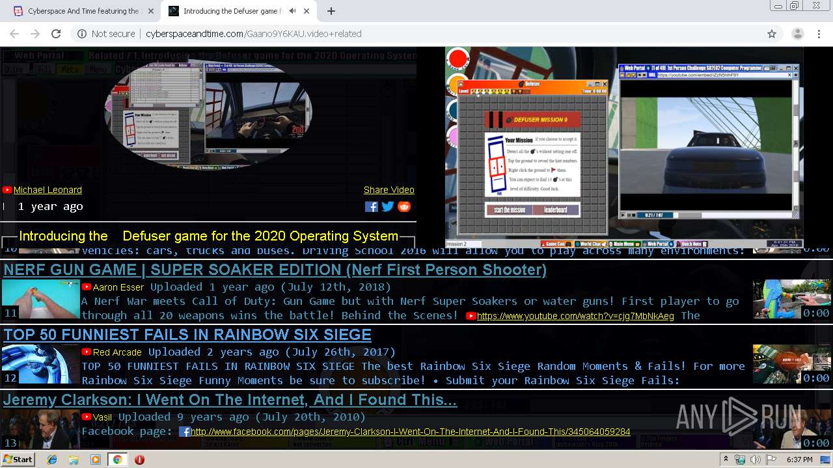
Task: Go forward to the next page
Action: click(x=35, y=34)
